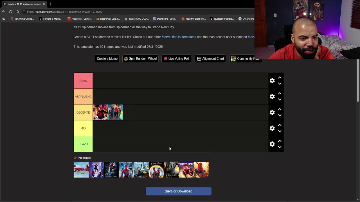Click the Save or Download button

coord(179,191)
